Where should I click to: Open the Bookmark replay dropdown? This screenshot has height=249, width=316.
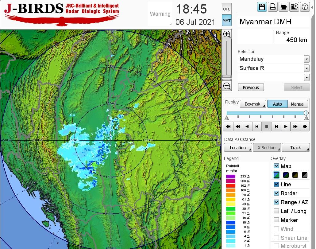click(x=252, y=104)
